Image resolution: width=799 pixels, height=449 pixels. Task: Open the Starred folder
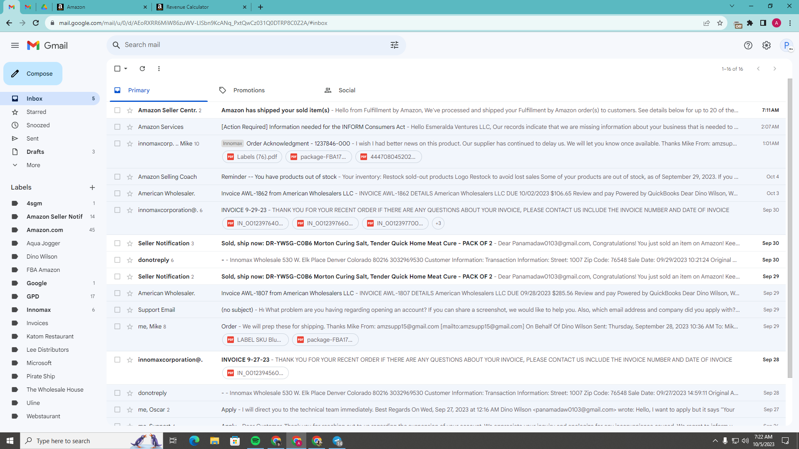click(50, 112)
